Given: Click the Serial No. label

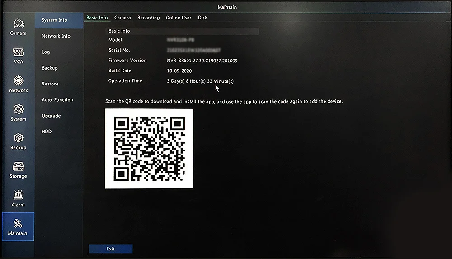Looking at the screenshot, I should tap(119, 50).
